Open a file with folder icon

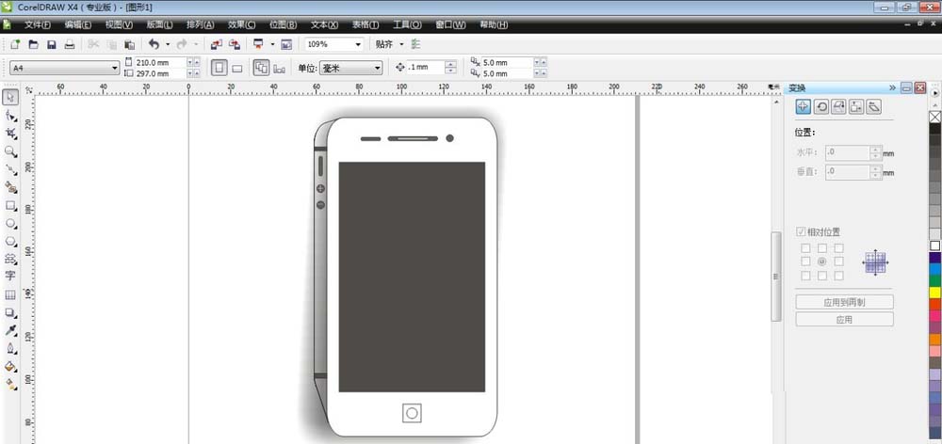click(34, 44)
